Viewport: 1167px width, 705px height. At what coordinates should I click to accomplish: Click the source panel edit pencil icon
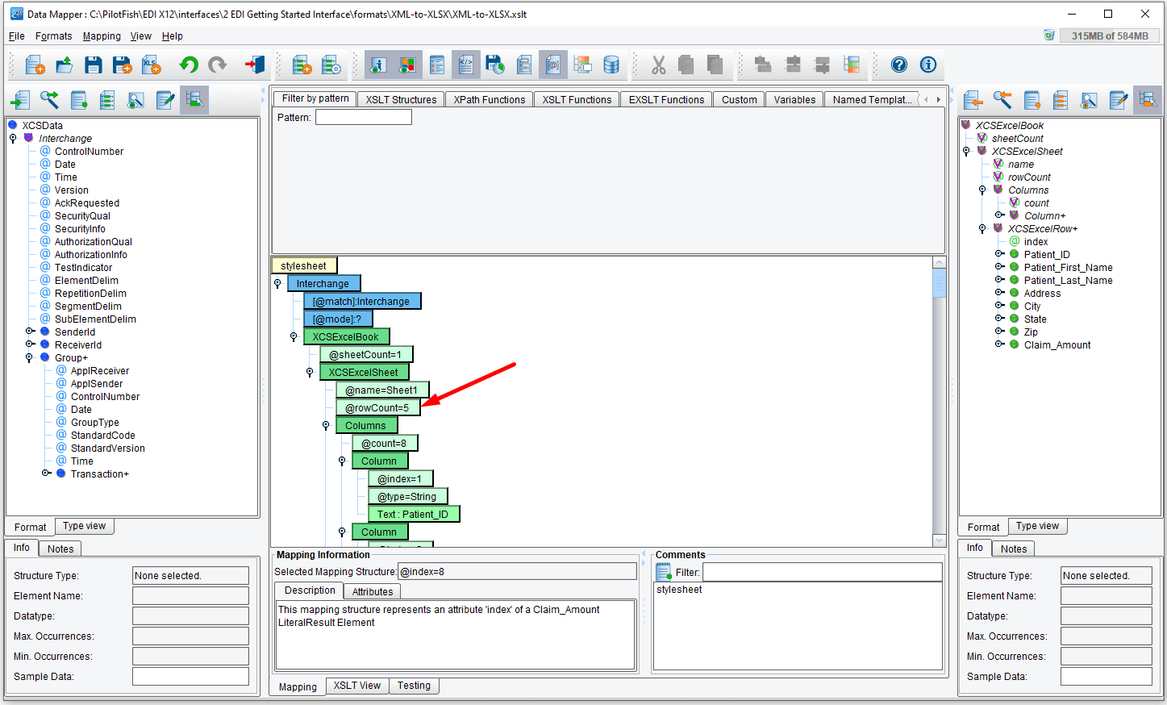(x=165, y=100)
